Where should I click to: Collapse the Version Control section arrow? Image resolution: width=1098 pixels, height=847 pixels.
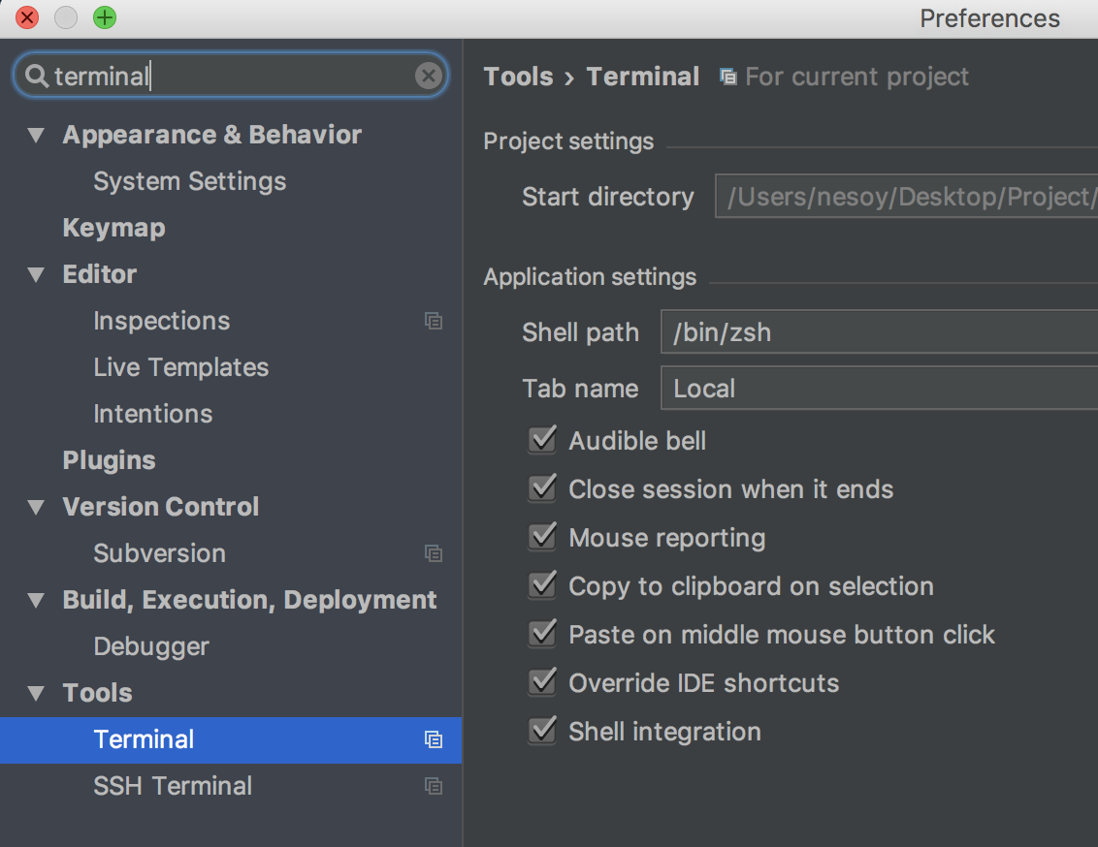point(36,507)
